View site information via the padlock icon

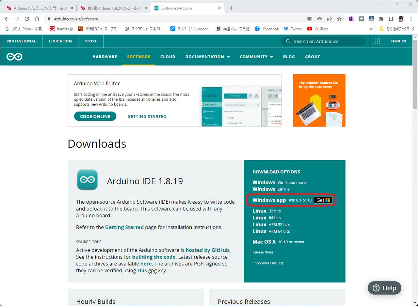[x=50, y=19]
